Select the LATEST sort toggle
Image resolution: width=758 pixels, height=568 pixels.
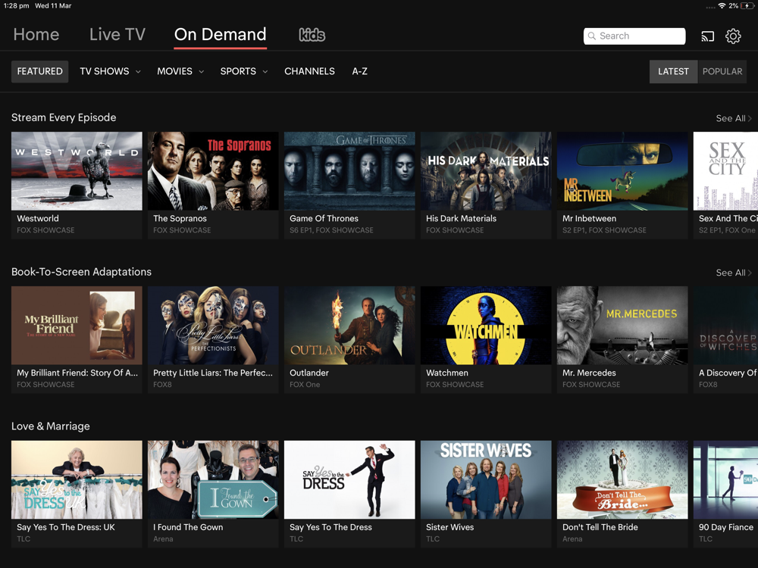673,71
